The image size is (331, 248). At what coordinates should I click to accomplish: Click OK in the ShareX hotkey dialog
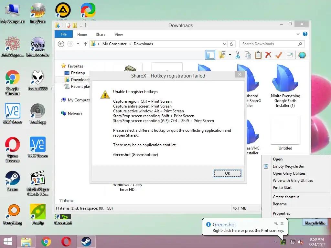point(227,173)
